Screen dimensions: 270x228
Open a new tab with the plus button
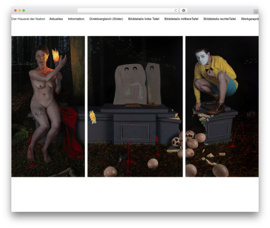click(x=256, y=12)
